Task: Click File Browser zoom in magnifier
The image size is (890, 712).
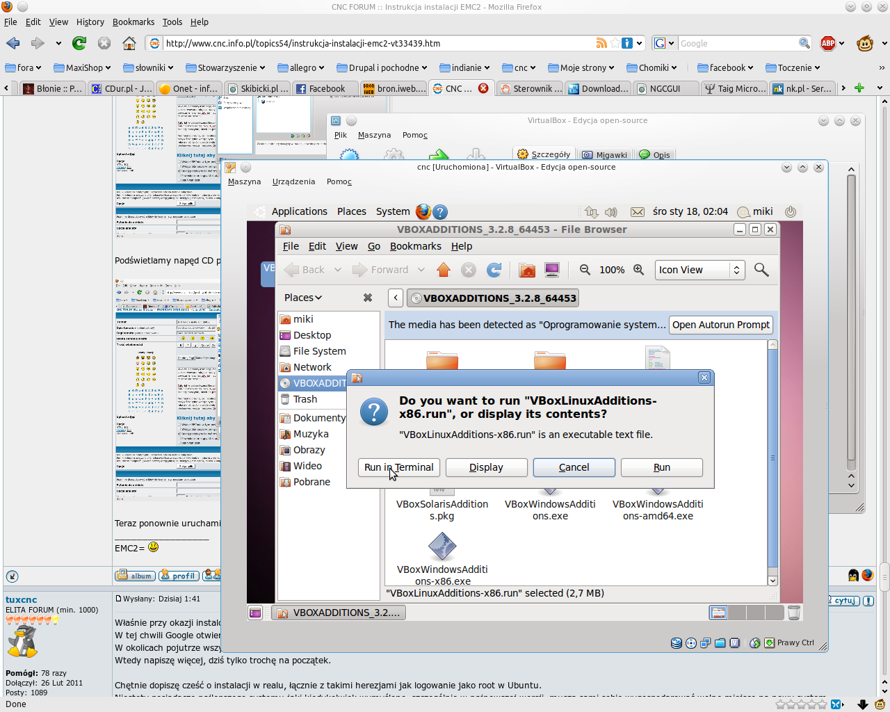Action: click(638, 270)
